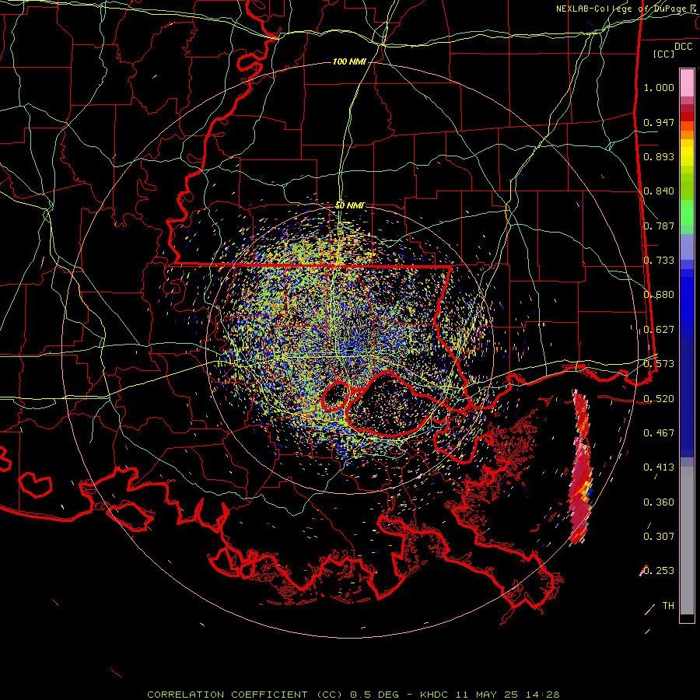This screenshot has width=700, height=700.
Task: Select the 0.733 legend value
Action: coord(659,261)
